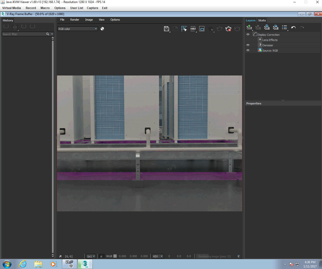Undo the last layer action
322x269 pixels.
293,27
